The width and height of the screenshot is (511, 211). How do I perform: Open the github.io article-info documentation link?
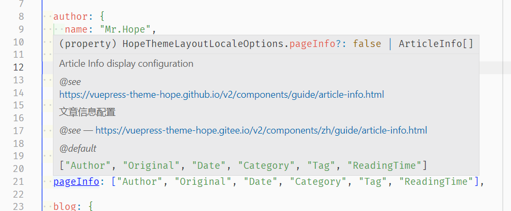pyautogui.click(x=221, y=95)
